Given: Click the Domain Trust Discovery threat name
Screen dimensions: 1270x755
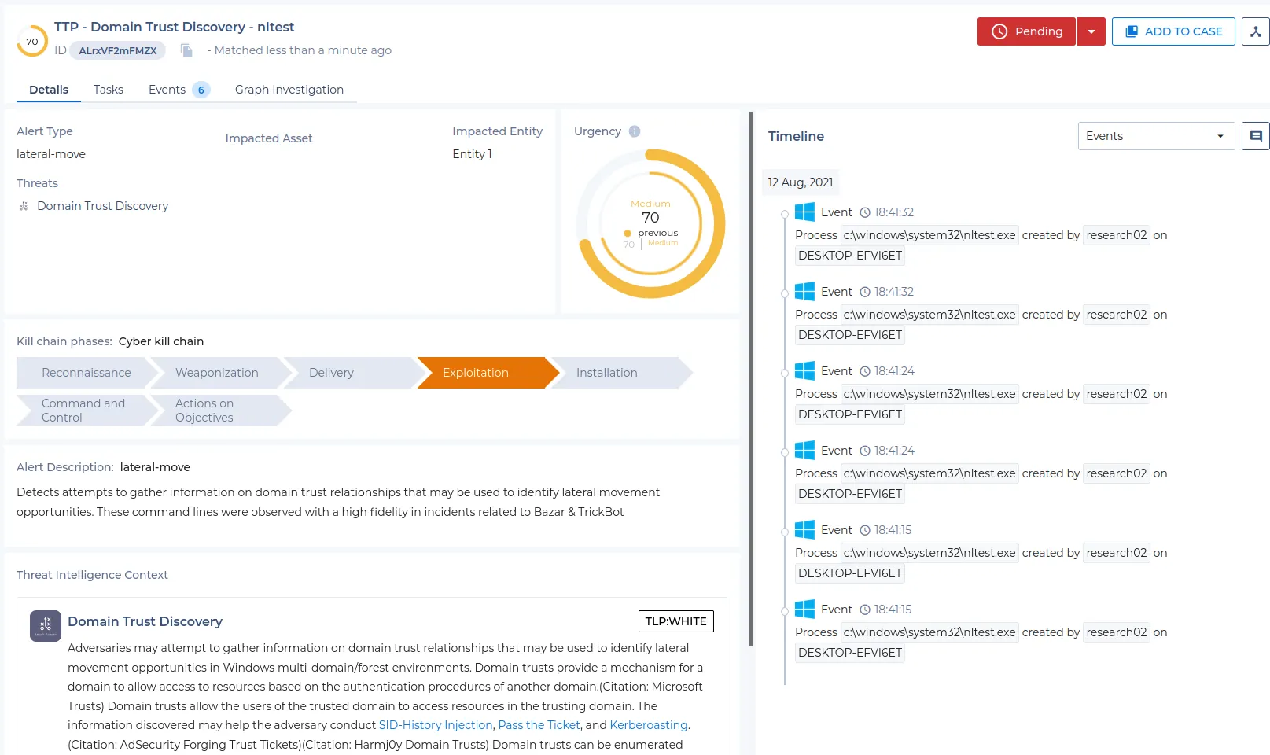Looking at the screenshot, I should point(103,206).
